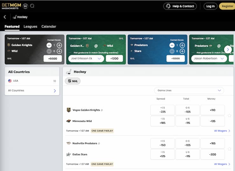Click the Log In button

coord(211,6)
